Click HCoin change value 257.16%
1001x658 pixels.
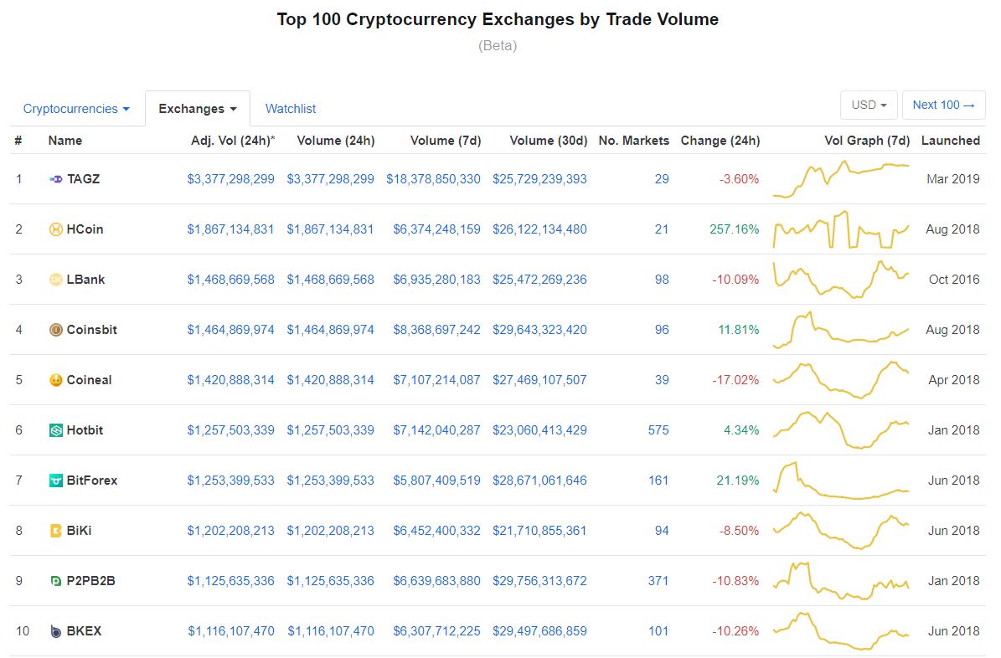pyautogui.click(x=734, y=229)
